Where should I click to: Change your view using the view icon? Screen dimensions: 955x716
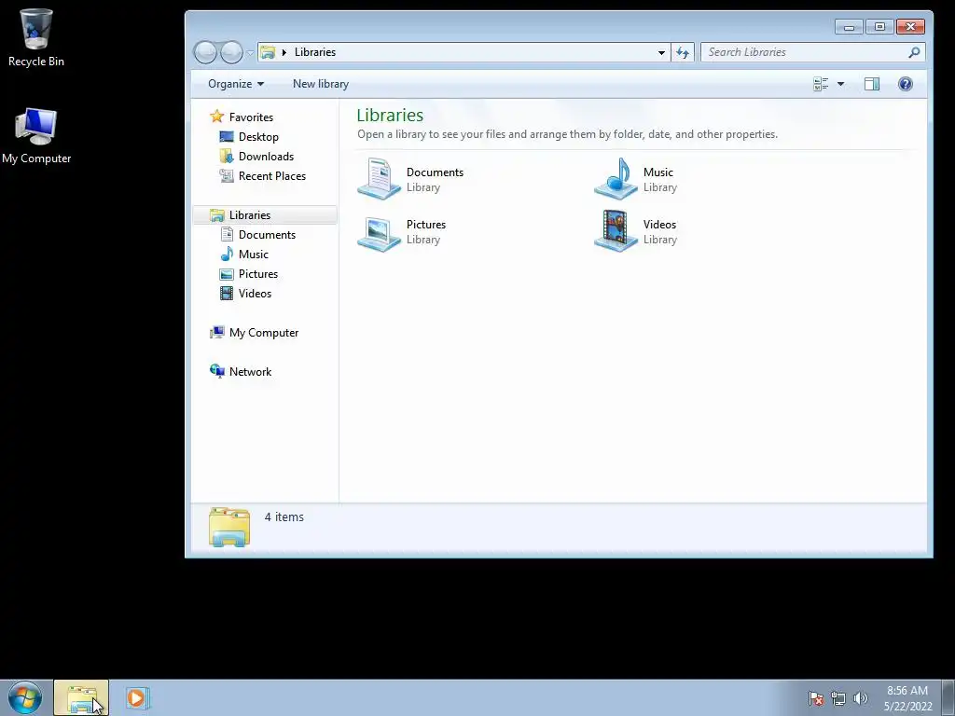(821, 84)
